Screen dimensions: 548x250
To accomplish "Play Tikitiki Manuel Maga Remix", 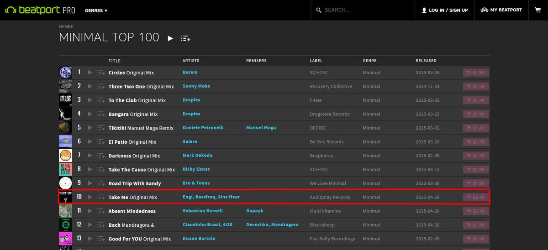I will click(90, 128).
